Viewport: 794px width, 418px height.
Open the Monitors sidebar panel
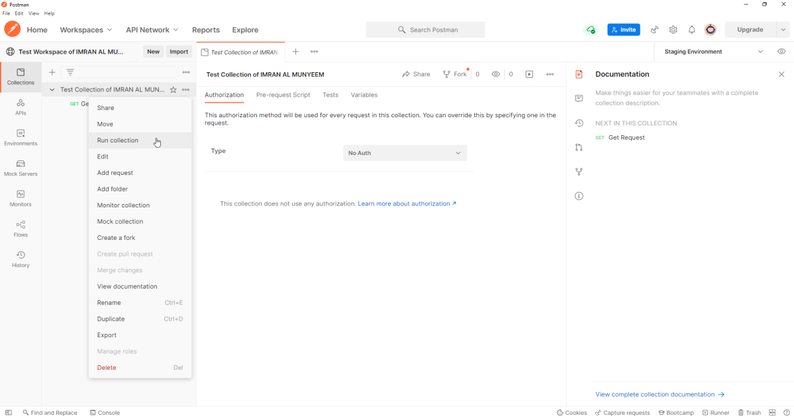21,198
